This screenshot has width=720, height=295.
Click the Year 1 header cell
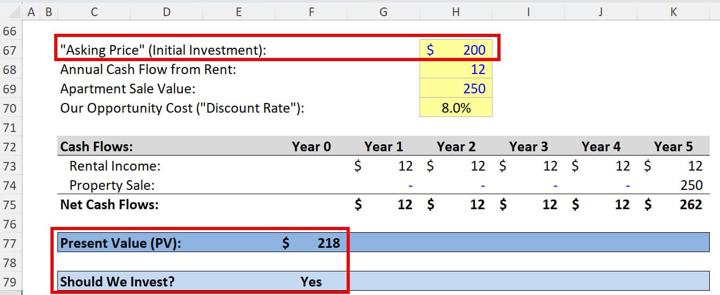point(384,147)
